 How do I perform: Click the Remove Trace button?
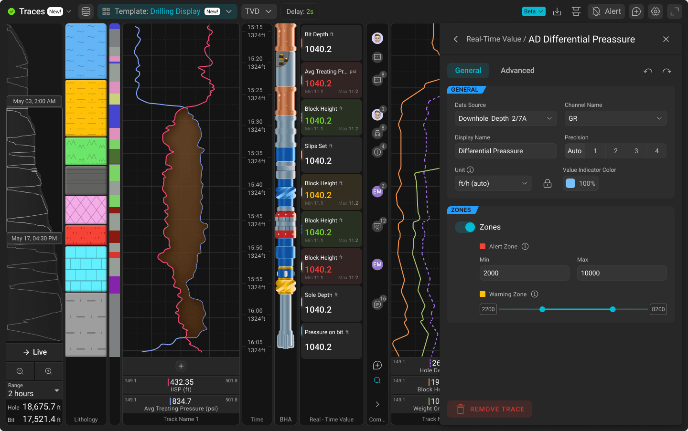pyautogui.click(x=490, y=409)
